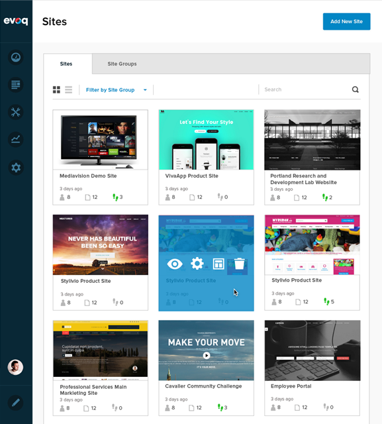Click green footprints icon on toys Stylivio card
Screen dimensions: 382x424
coord(326,301)
